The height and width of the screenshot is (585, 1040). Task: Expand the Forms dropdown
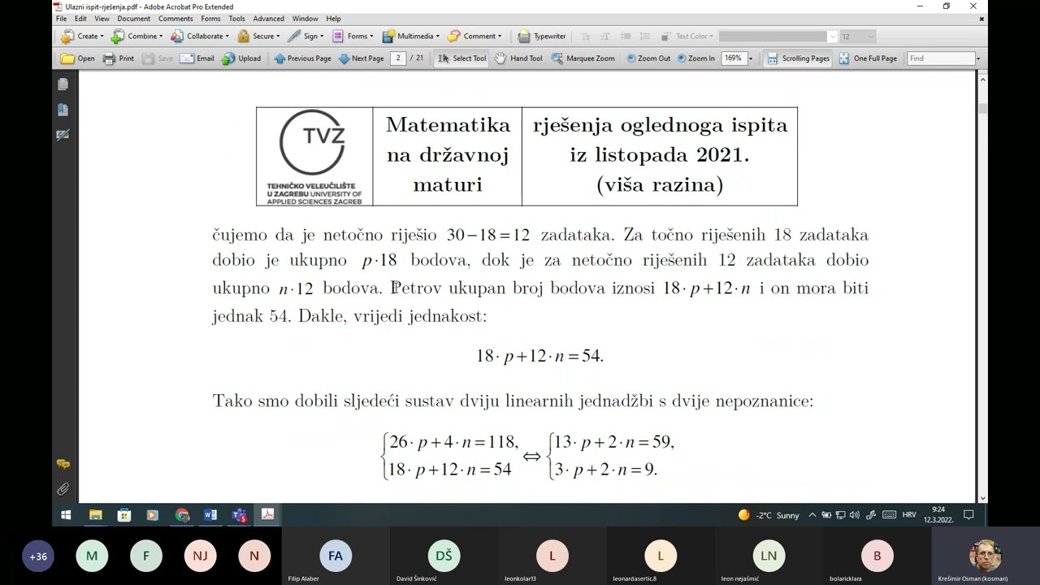353,36
